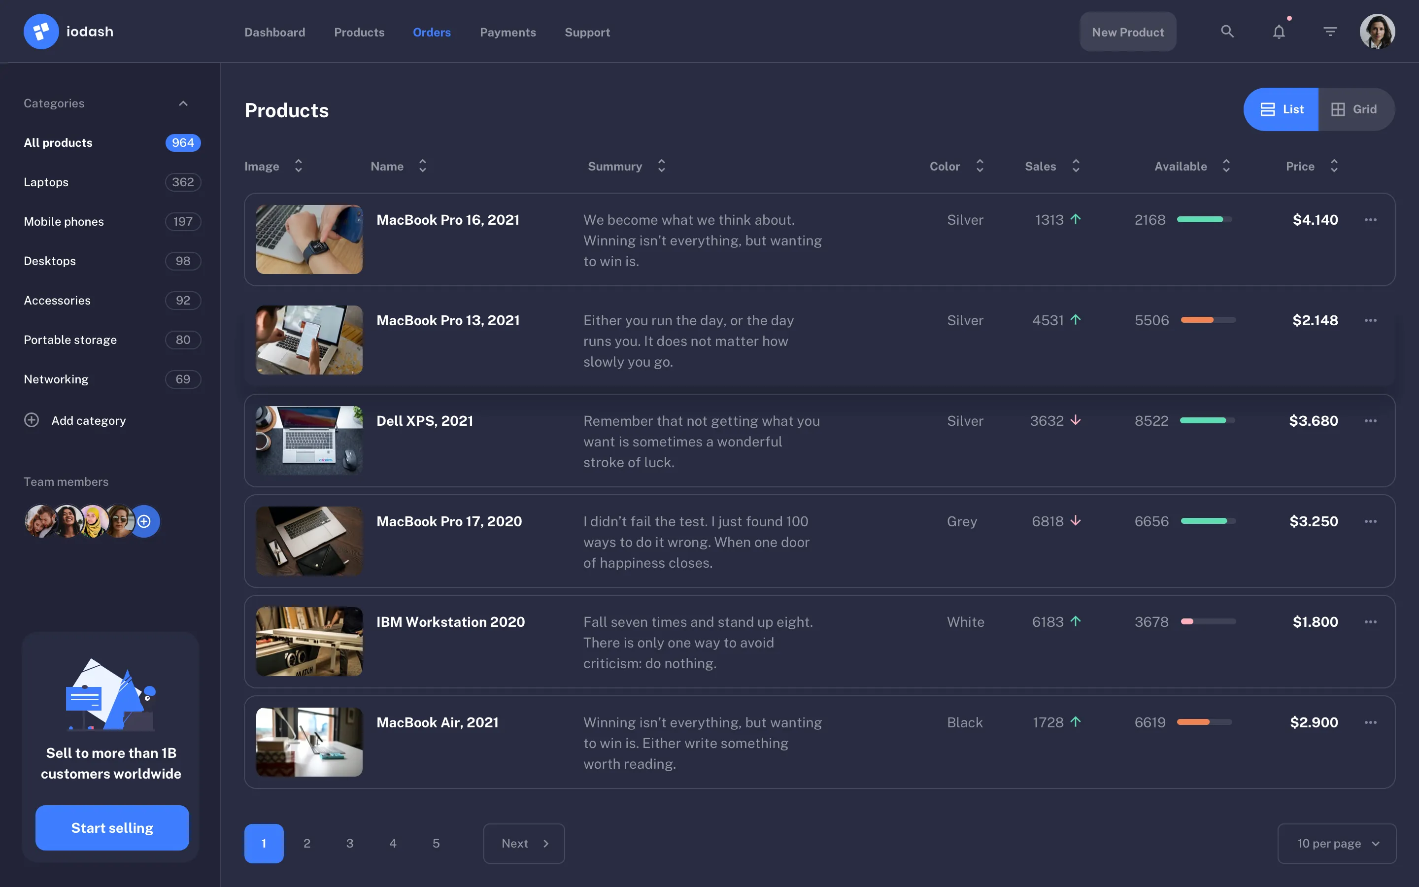Open the Dell XPS row ellipsis menu
1419x887 pixels.
coord(1370,420)
